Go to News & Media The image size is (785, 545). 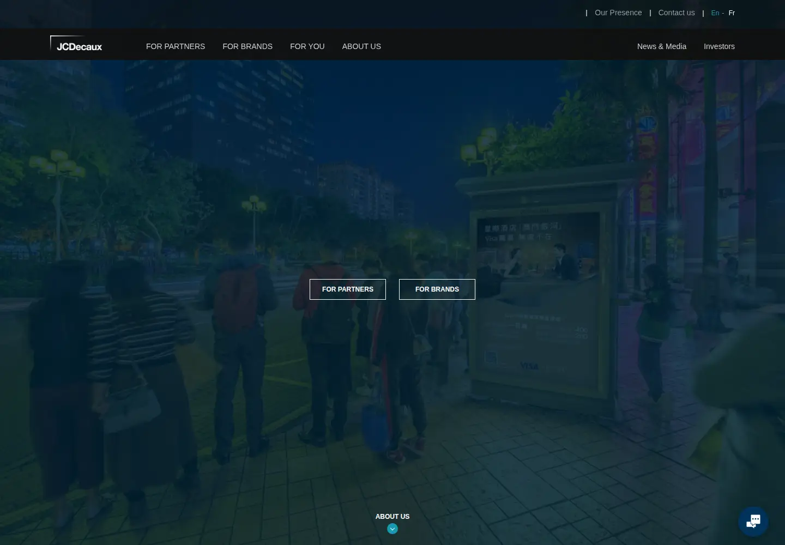662,46
